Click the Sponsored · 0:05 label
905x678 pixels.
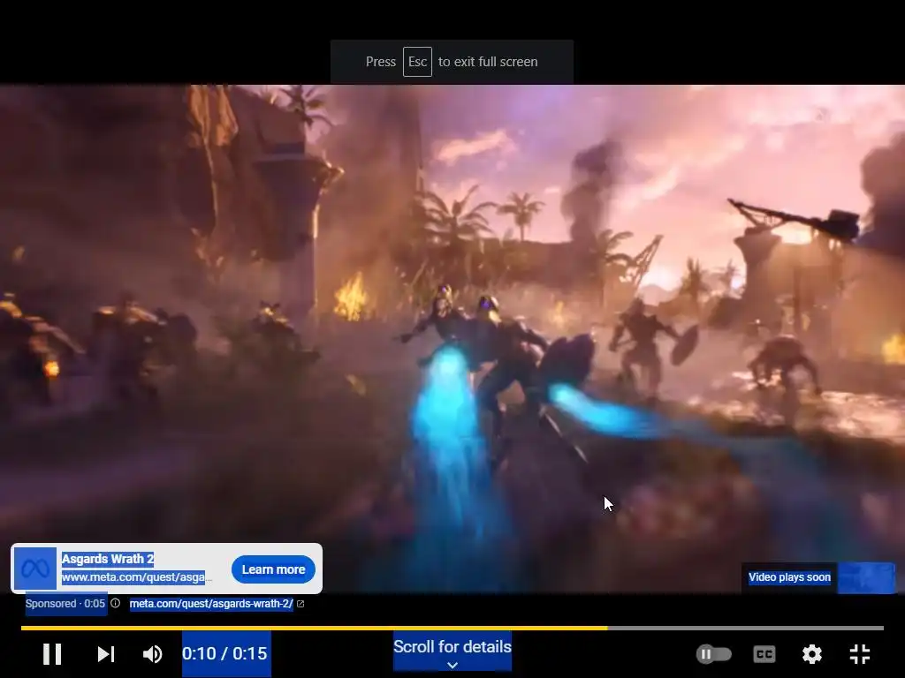pos(65,604)
